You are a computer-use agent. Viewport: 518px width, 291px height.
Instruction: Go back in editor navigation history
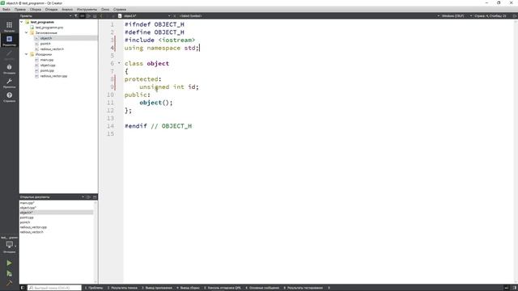coord(101,16)
